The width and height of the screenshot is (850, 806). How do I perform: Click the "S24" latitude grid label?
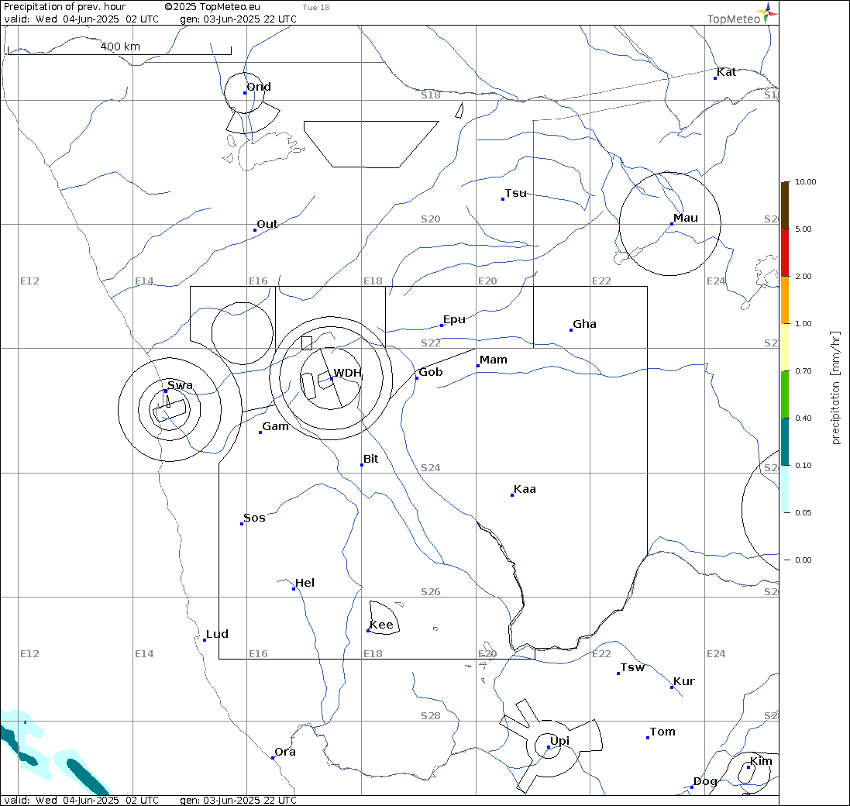coord(430,468)
